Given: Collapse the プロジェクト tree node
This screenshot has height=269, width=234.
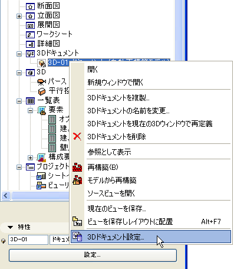Looking at the screenshot, I should pos(19,167).
